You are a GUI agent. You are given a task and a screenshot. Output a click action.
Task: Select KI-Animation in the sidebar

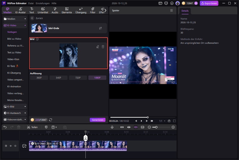coord(14,86)
